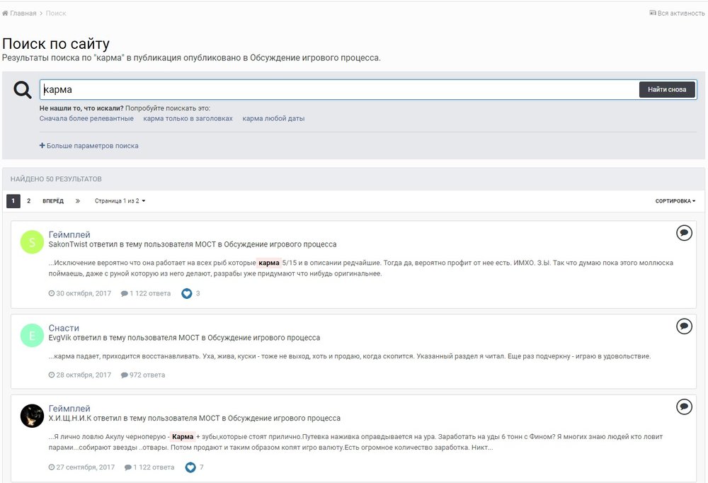Open the speech bubble icon on SakonTwist's result
Image resolution: width=708 pixels, height=483 pixels.
[684, 233]
